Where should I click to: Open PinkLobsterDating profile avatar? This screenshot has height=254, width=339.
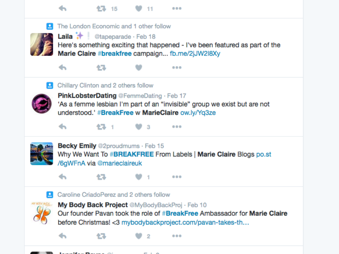click(42, 103)
